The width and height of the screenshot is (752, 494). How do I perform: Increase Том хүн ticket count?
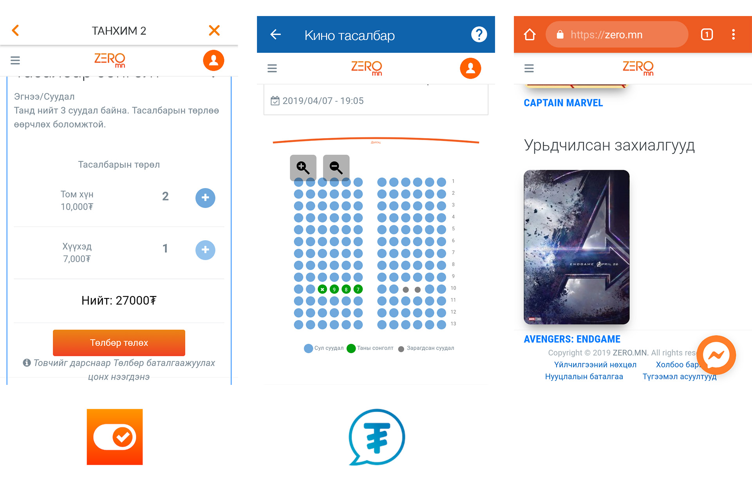(205, 198)
